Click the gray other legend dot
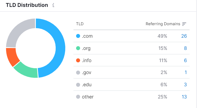Screen dimensions: 197x108 pyautogui.click(x=78, y=97)
